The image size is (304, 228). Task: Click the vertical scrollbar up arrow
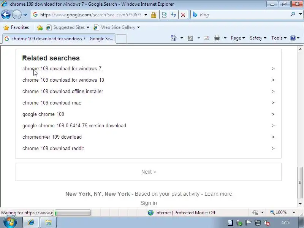[x=300, y=49]
